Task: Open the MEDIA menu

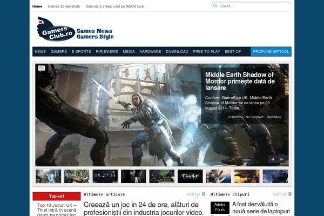Action: [x=129, y=52]
